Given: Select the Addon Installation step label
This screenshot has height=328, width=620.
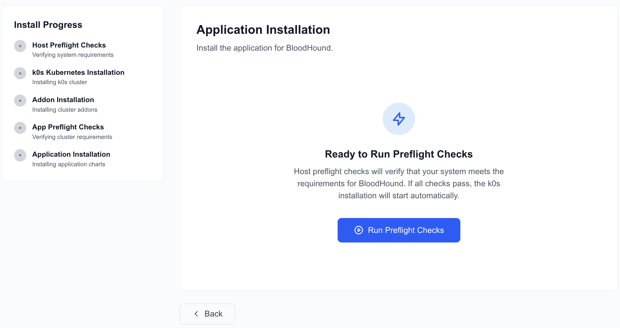Looking at the screenshot, I should pyautogui.click(x=63, y=100).
